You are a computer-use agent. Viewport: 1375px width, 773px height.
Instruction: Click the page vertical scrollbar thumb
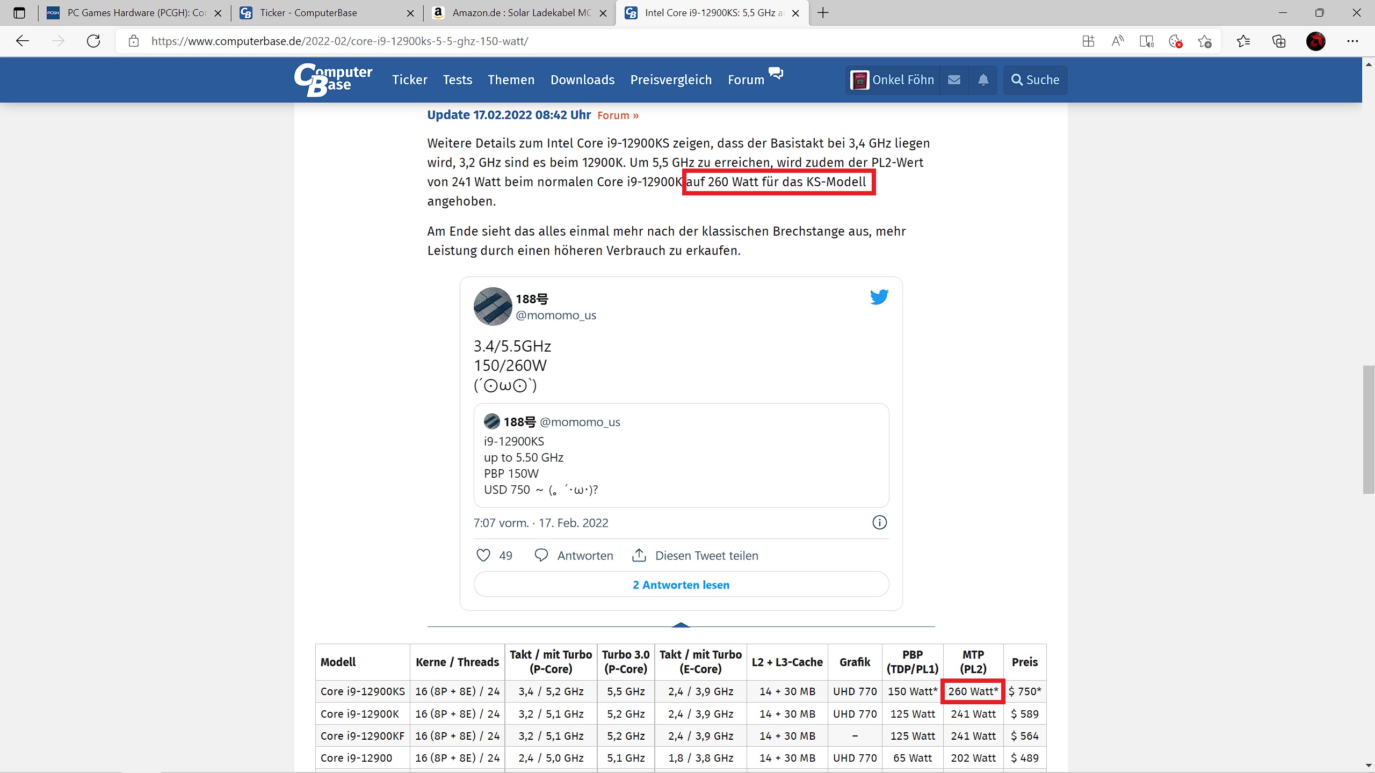point(1368,429)
